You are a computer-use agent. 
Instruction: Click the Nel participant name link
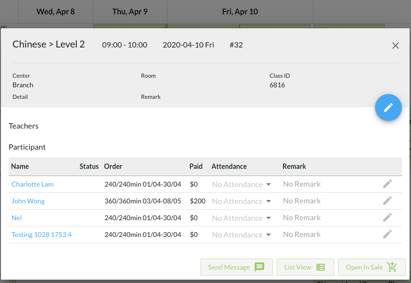click(17, 218)
